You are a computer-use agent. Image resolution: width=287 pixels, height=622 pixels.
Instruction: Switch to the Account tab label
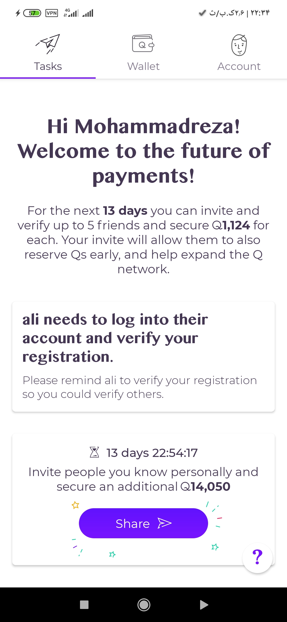coord(239,66)
